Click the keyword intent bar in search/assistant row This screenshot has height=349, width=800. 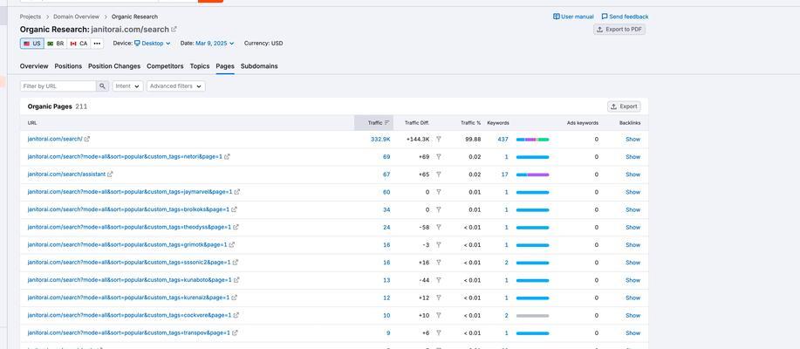tap(533, 174)
